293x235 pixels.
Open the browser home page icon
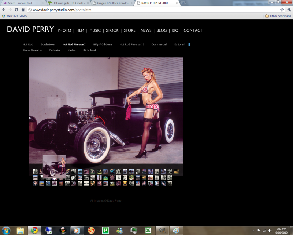point(23,10)
